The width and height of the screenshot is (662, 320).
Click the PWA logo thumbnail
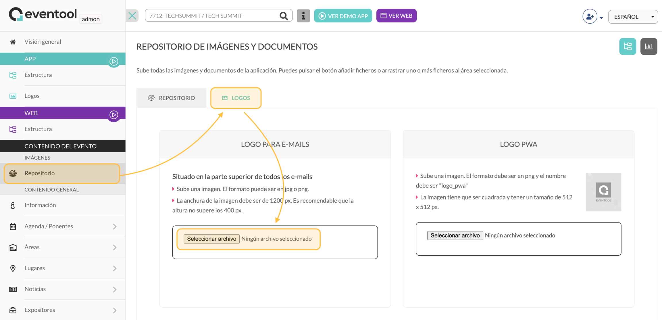[603, 192]
